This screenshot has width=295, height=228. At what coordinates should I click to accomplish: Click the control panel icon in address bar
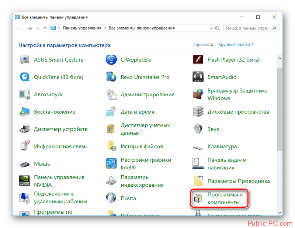point(53,28)
